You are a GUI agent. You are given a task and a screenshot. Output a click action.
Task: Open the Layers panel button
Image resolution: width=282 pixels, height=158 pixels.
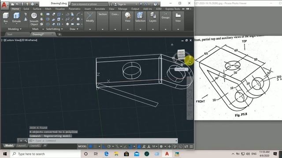(153, 18)
